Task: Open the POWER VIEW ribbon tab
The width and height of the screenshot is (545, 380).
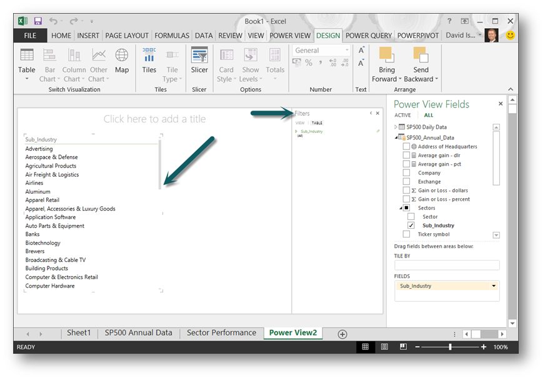Action: tap(290, 36)
